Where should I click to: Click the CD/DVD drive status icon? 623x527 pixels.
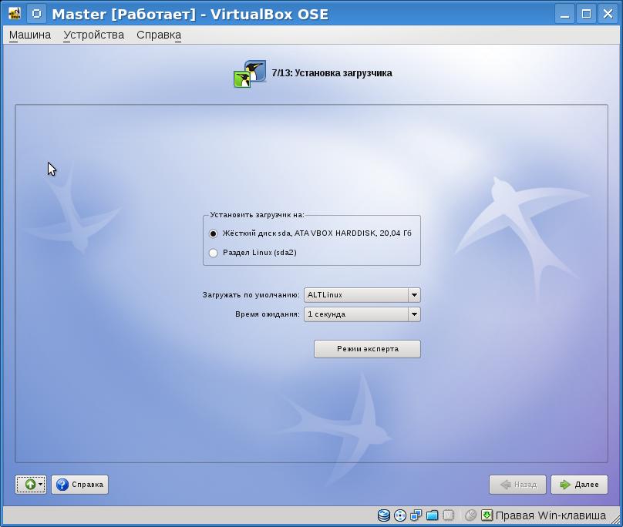(x=400, y=515)
